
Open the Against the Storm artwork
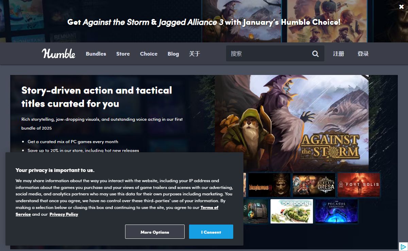pyautogui.click(x=292, y=123)
